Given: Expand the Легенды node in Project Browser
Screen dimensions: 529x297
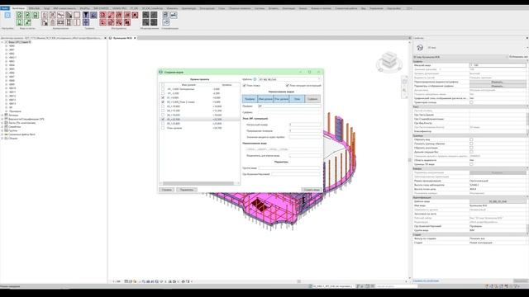Looking at the screenshot, I should [x=2, y=115].
